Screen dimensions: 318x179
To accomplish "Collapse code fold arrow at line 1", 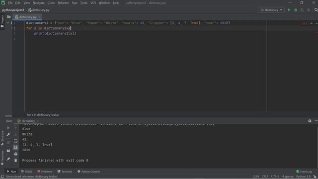I will 8,23.
